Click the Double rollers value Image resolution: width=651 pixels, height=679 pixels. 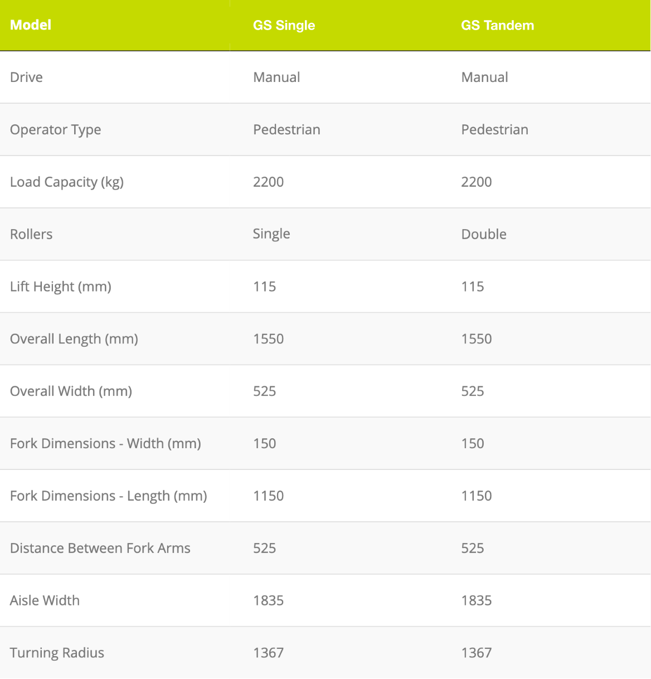pos(483,234)
